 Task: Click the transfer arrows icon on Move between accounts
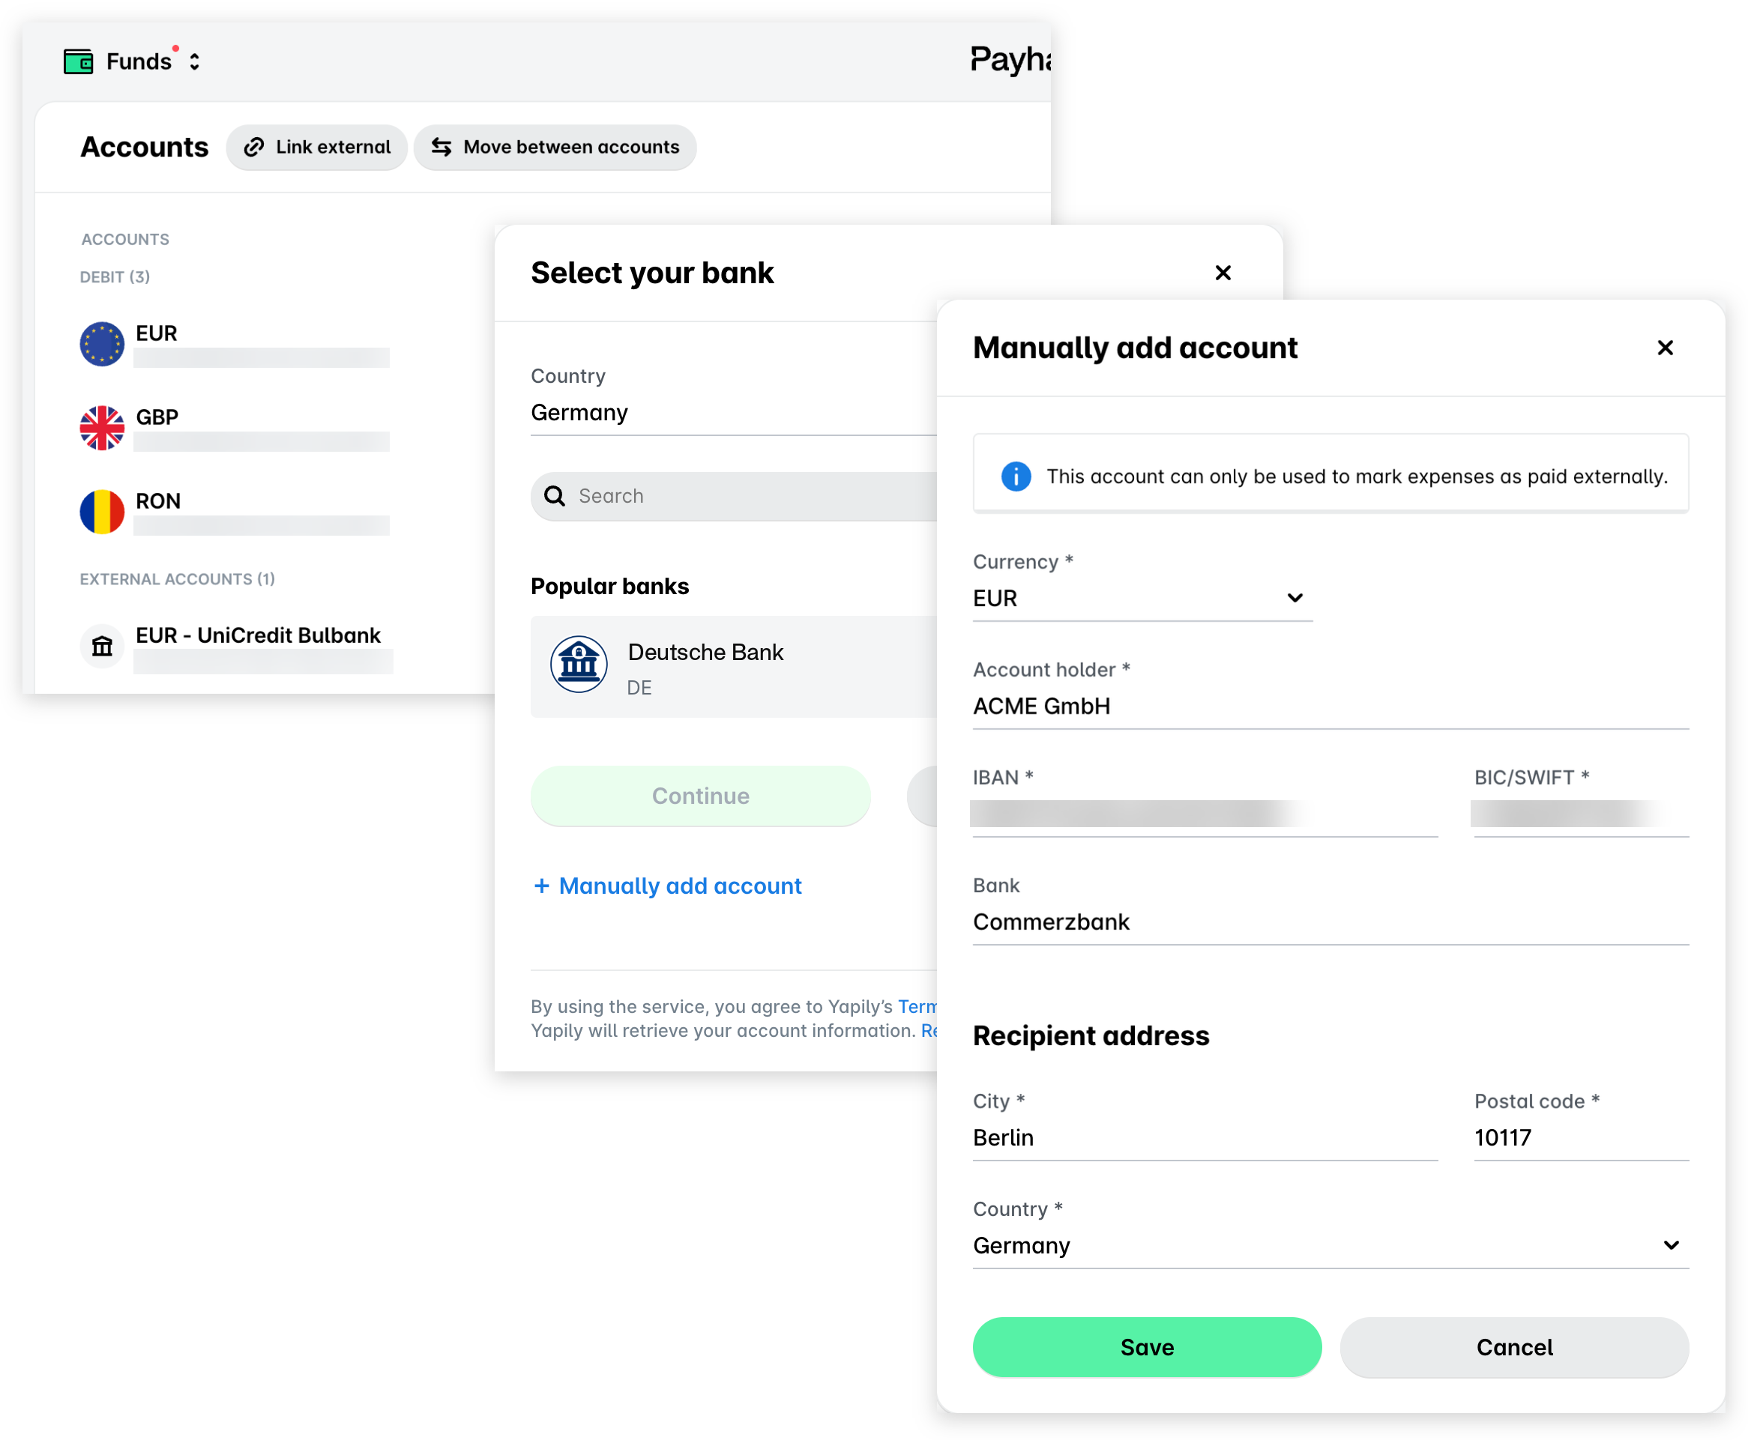[x=441, y=147]
